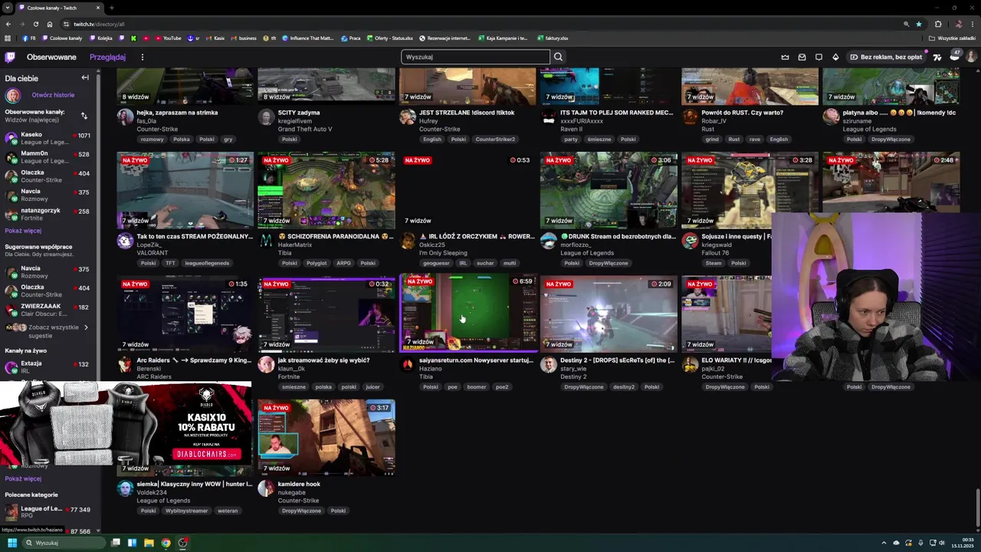Click the lower Pokaż więcej above Polecane kategorie
Screen dimensions: 981x552
coord(23,478)
